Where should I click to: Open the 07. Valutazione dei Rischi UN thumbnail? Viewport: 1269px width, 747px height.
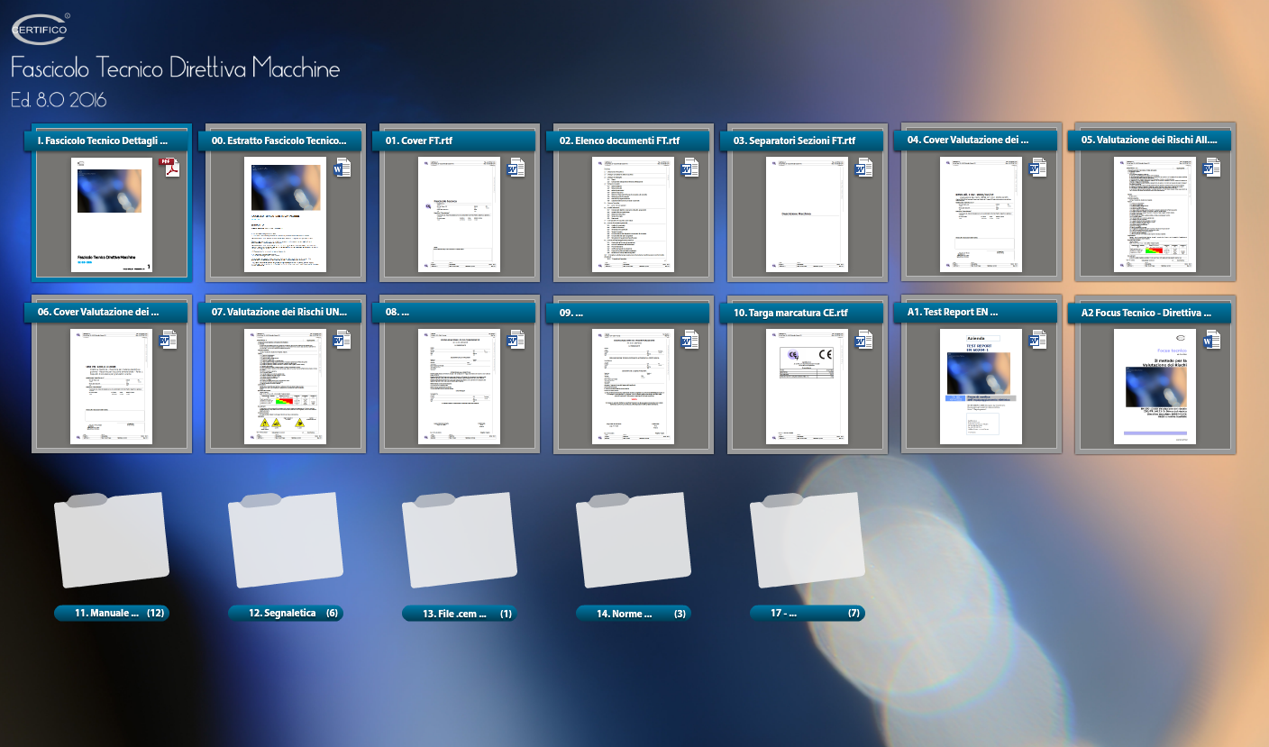285,387
